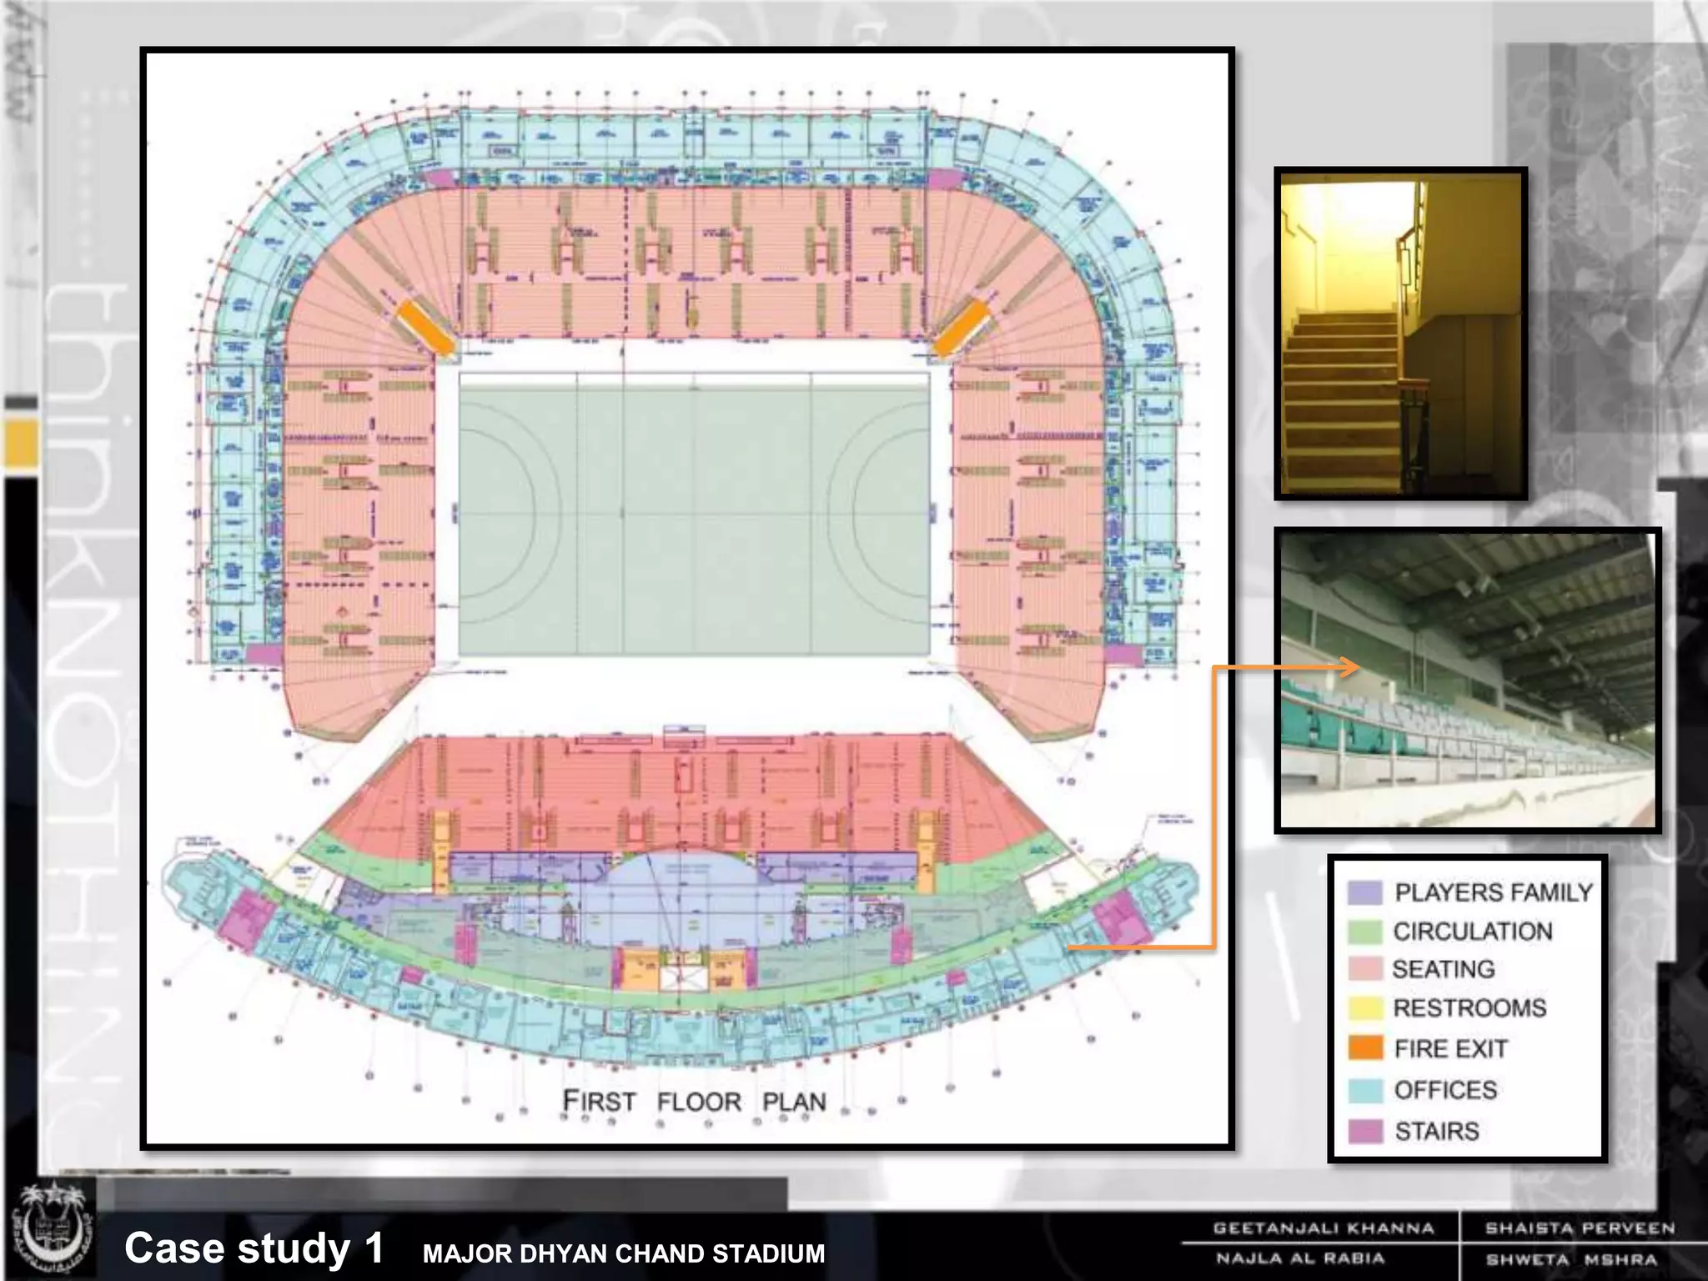
Task: Click the Circulation green legend swatch
Action: pyautogui.click(x=1365, y=931)
